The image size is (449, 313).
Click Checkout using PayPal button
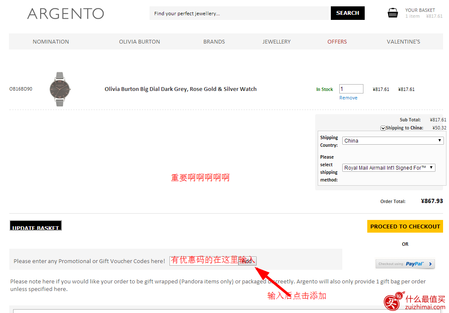click(405, 264)
